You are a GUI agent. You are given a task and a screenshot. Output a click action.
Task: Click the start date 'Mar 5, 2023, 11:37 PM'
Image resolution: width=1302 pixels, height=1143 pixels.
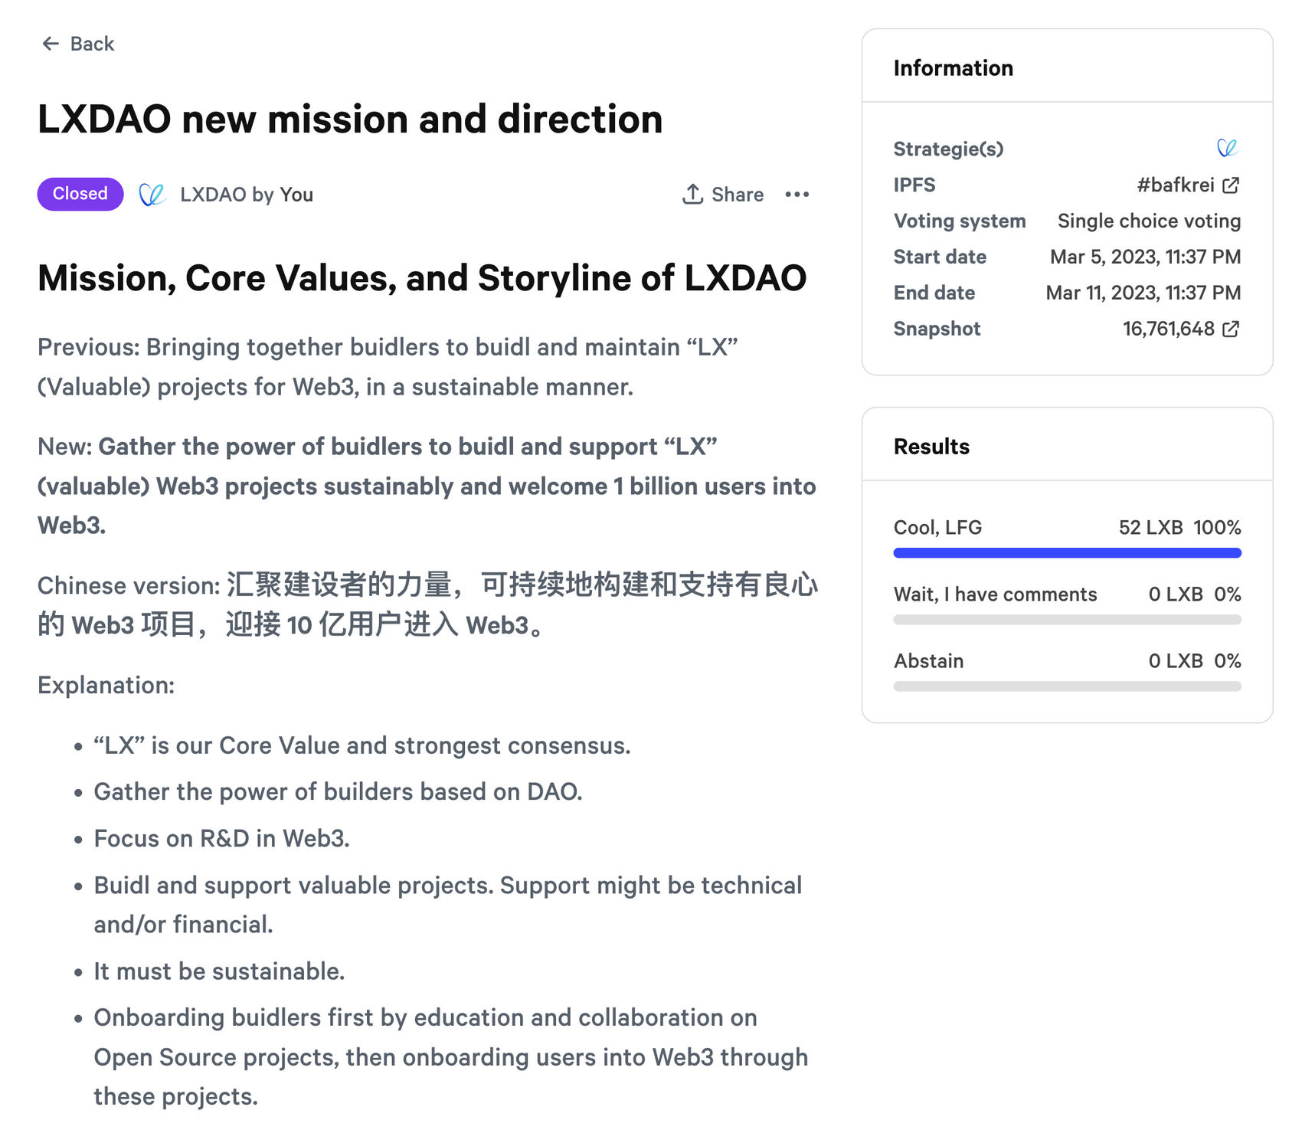(1145, 257)
